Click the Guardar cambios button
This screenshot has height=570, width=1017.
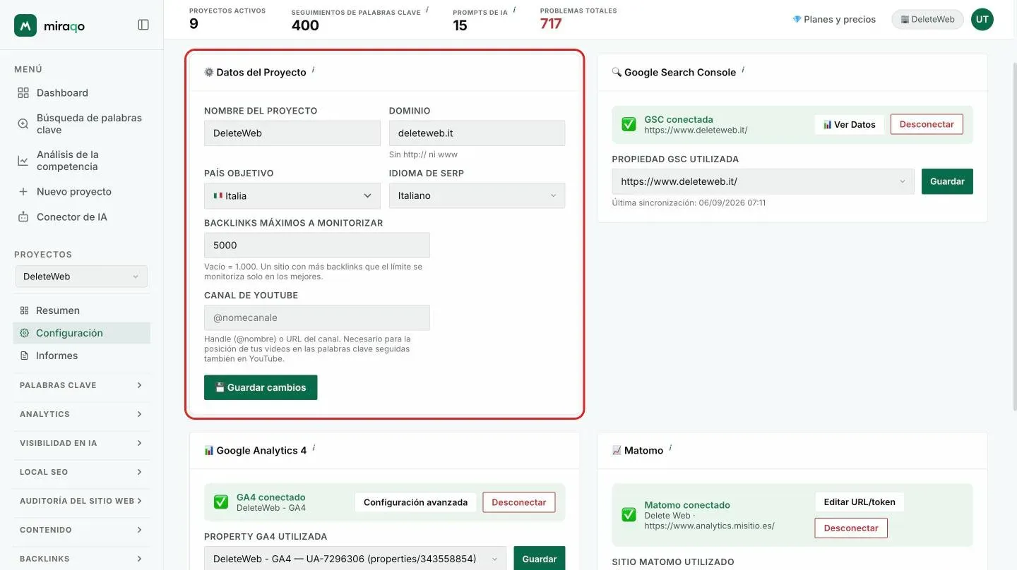pyautogui.click(x=261, y=387)
